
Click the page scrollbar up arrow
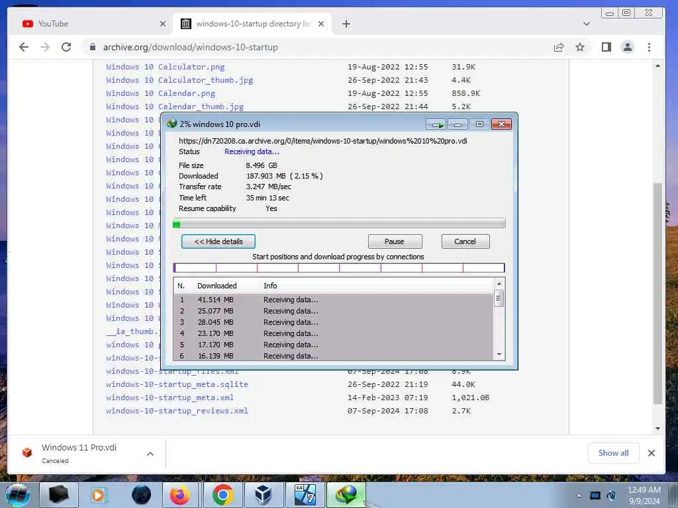[x=657, y=66]
